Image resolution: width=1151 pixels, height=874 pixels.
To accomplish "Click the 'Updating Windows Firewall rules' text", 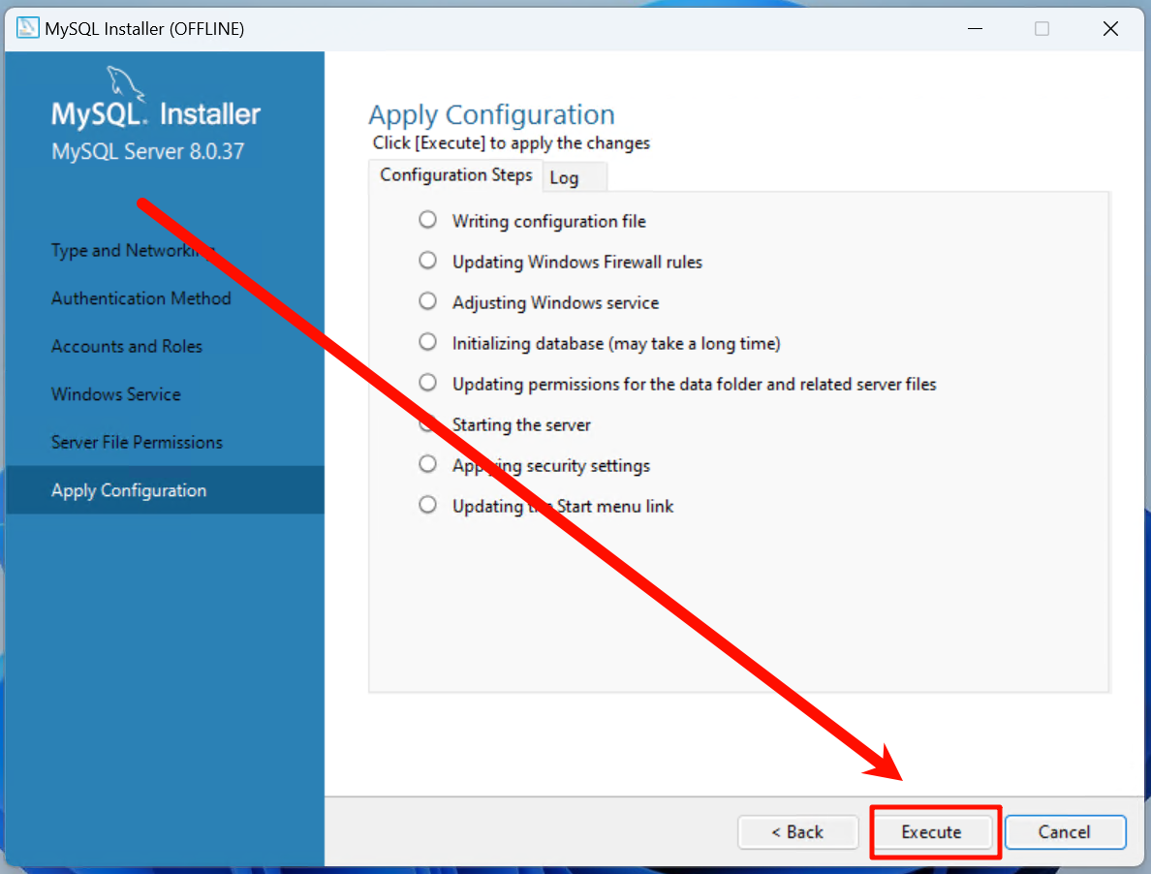I will [577, 262].
